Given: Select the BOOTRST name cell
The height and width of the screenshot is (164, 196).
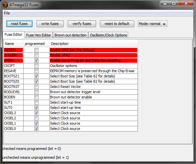Looking at the screenshot, I should tap(13, 87).
